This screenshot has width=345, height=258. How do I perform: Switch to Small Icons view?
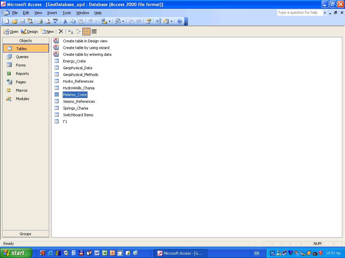tap(79, 32)
